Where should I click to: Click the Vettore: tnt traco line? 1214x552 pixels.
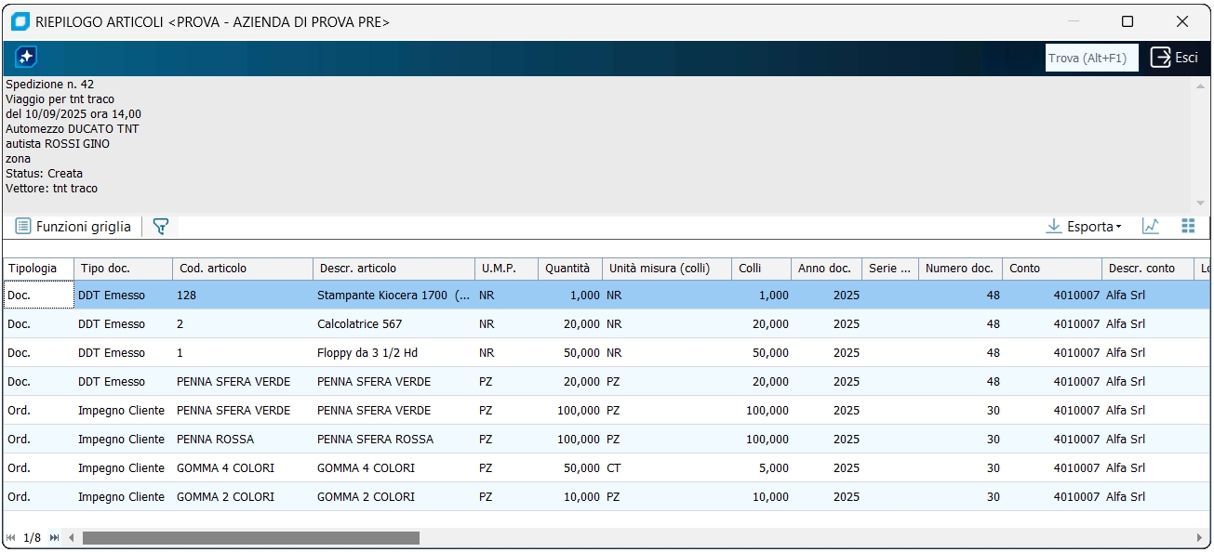click(x=51, y=189)
